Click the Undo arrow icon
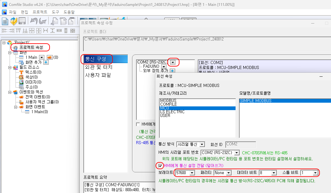This screenshot has width=331, height=193. [33, 21]
